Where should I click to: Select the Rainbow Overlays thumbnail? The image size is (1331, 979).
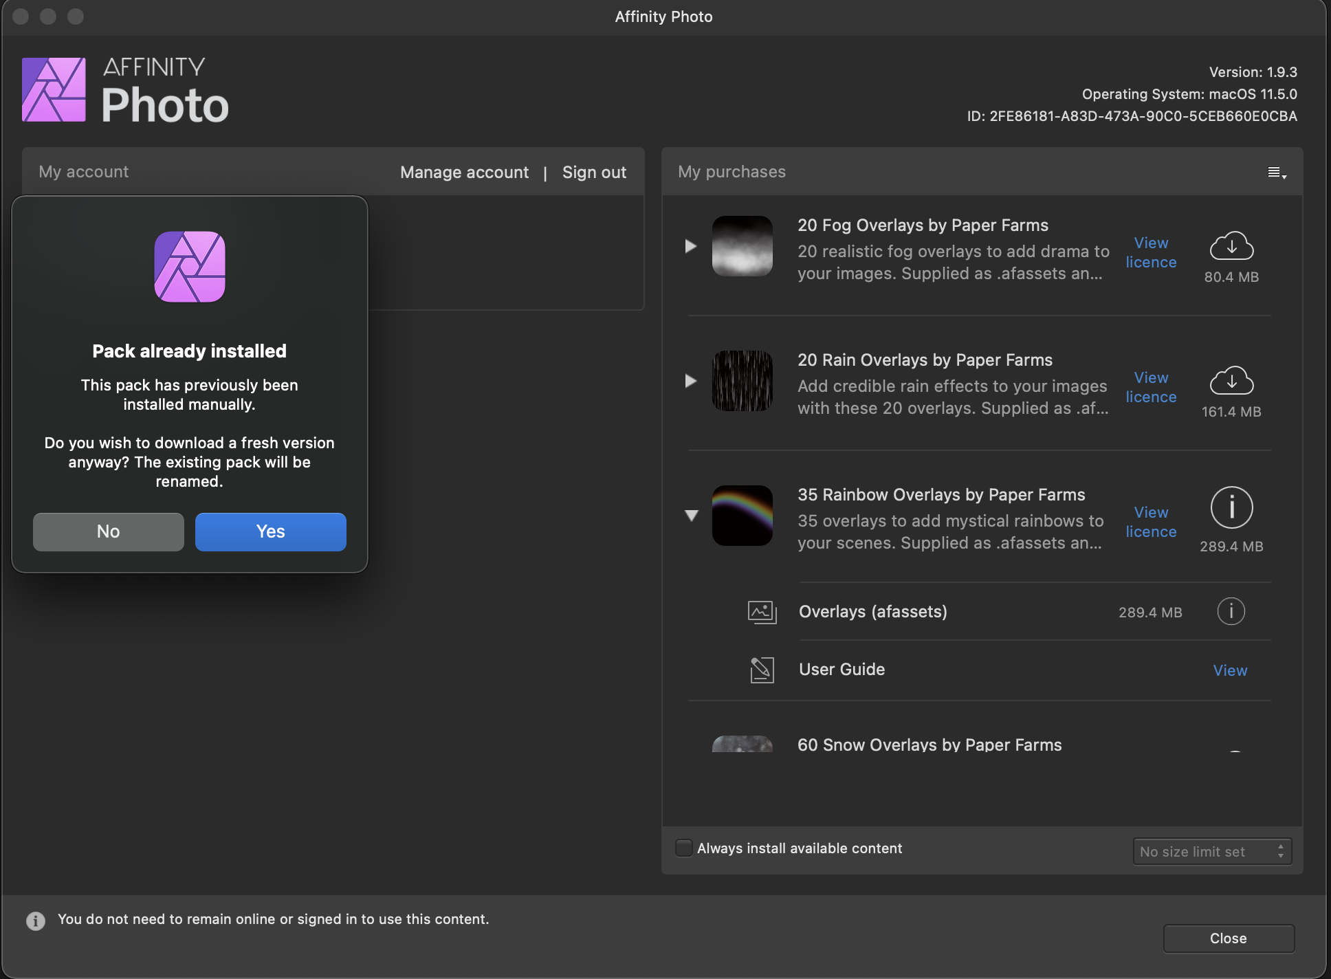(742, 516)
